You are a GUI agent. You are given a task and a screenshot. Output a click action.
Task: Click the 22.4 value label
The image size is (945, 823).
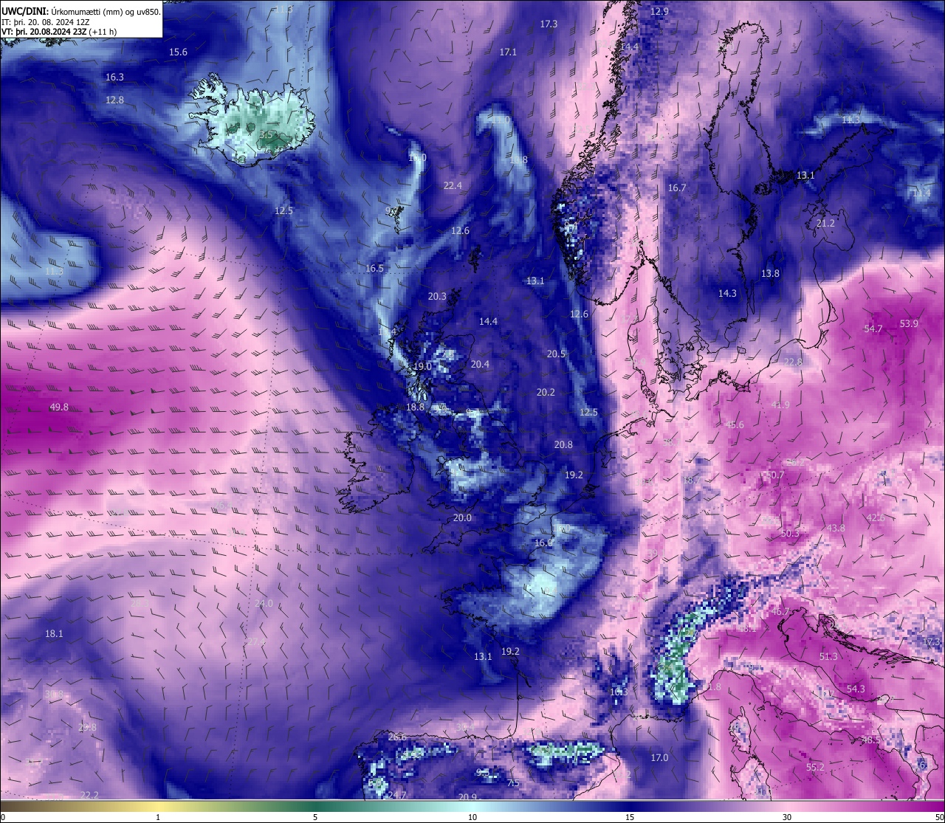click(x=453, y=185)
